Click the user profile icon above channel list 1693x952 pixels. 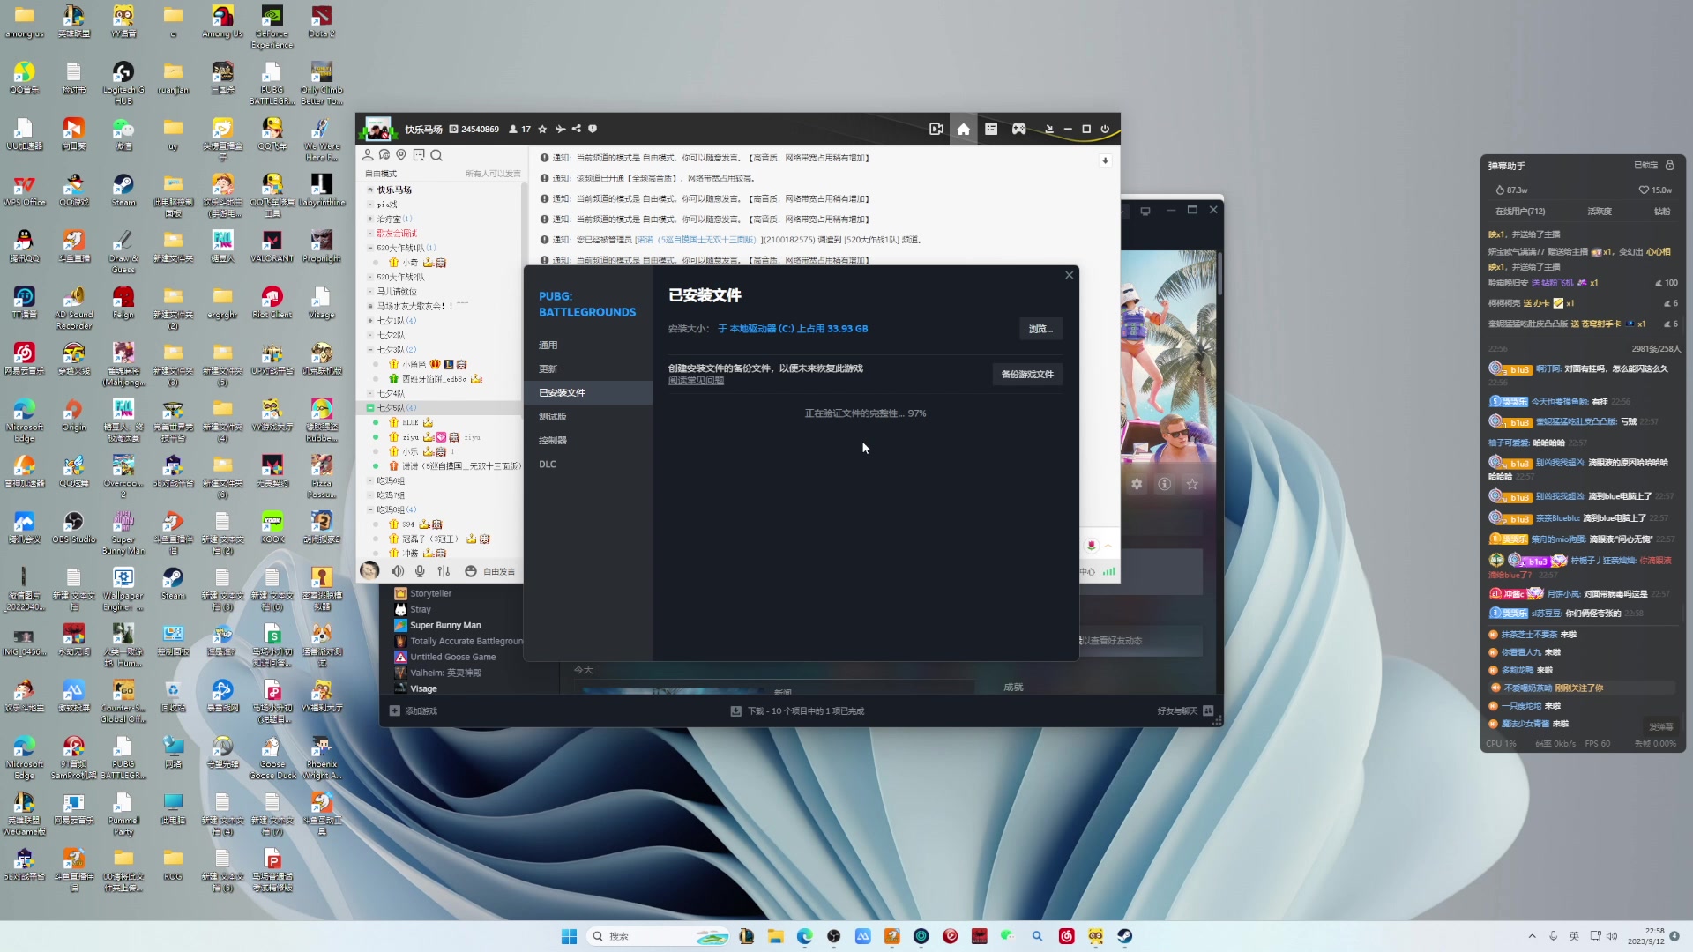click(368, 155)
